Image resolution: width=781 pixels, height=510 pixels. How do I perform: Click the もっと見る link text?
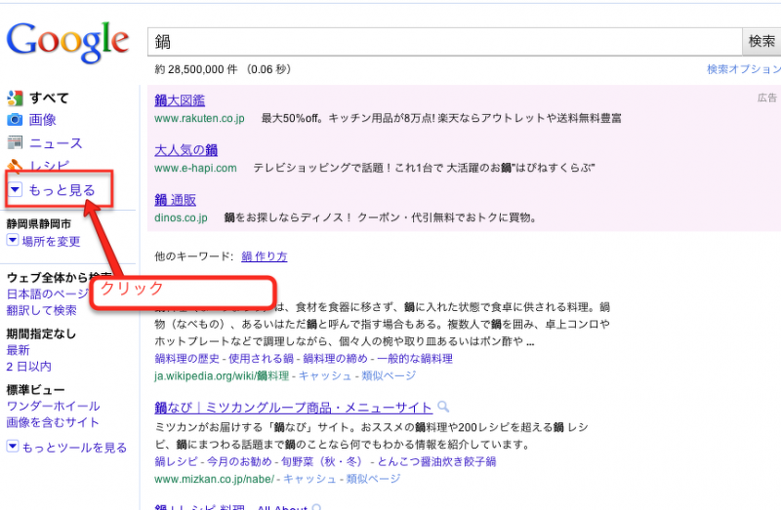pyautogui.click(x=62, y=190)
